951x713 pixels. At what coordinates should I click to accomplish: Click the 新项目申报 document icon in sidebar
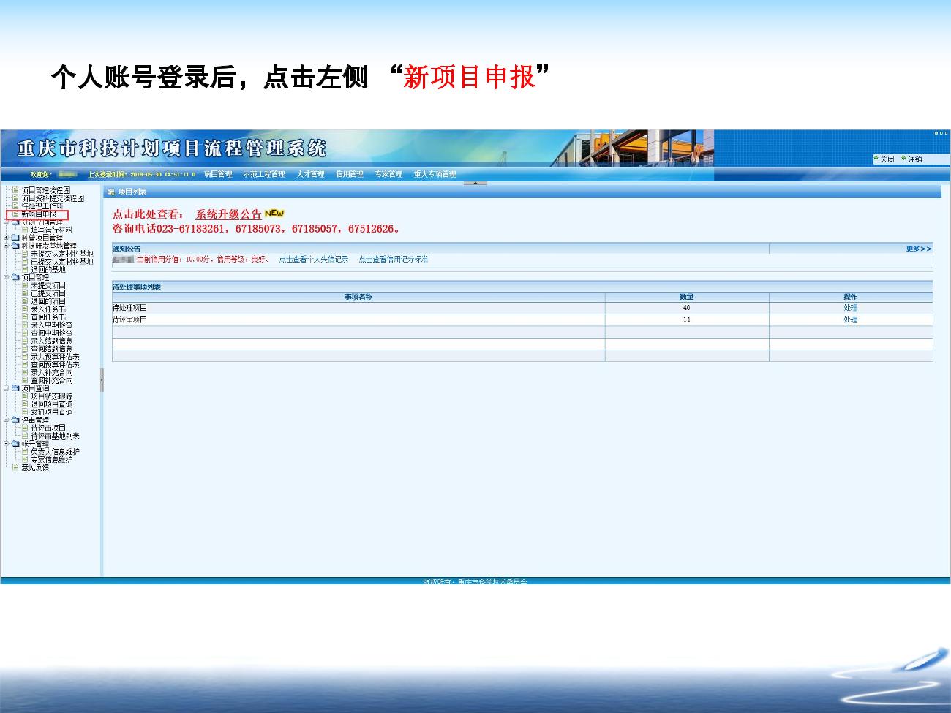[x=15, y=214]
